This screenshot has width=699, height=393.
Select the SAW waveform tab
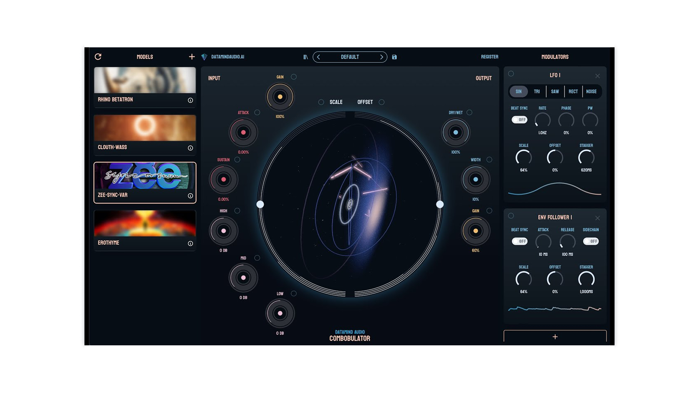coord(555,92)
